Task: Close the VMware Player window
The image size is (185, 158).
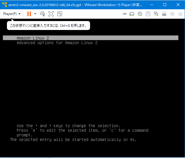Action: click(x=178, y=5)
